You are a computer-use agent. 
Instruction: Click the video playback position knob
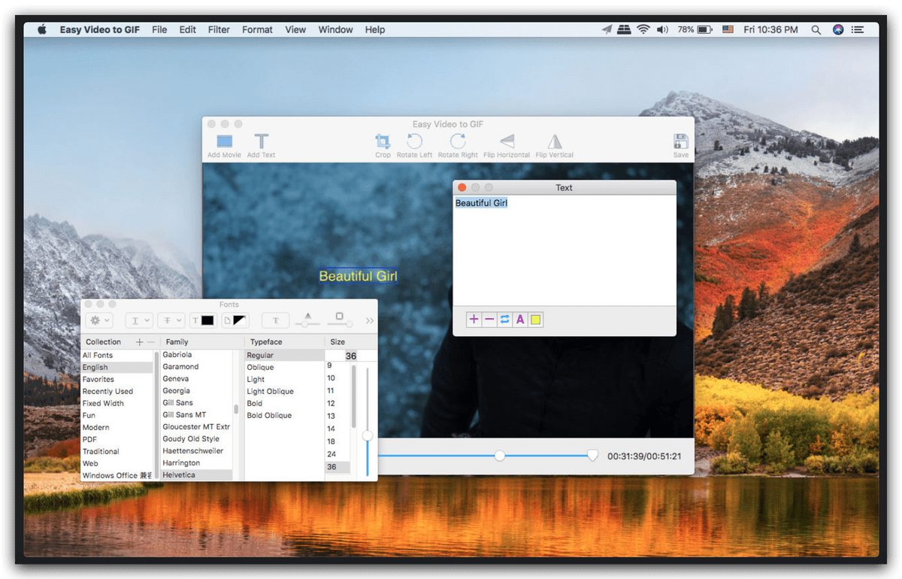point(499,456)
